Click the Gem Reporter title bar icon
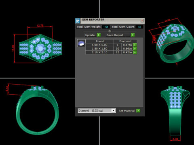This screenshot has width=194, height=145. 78,21
